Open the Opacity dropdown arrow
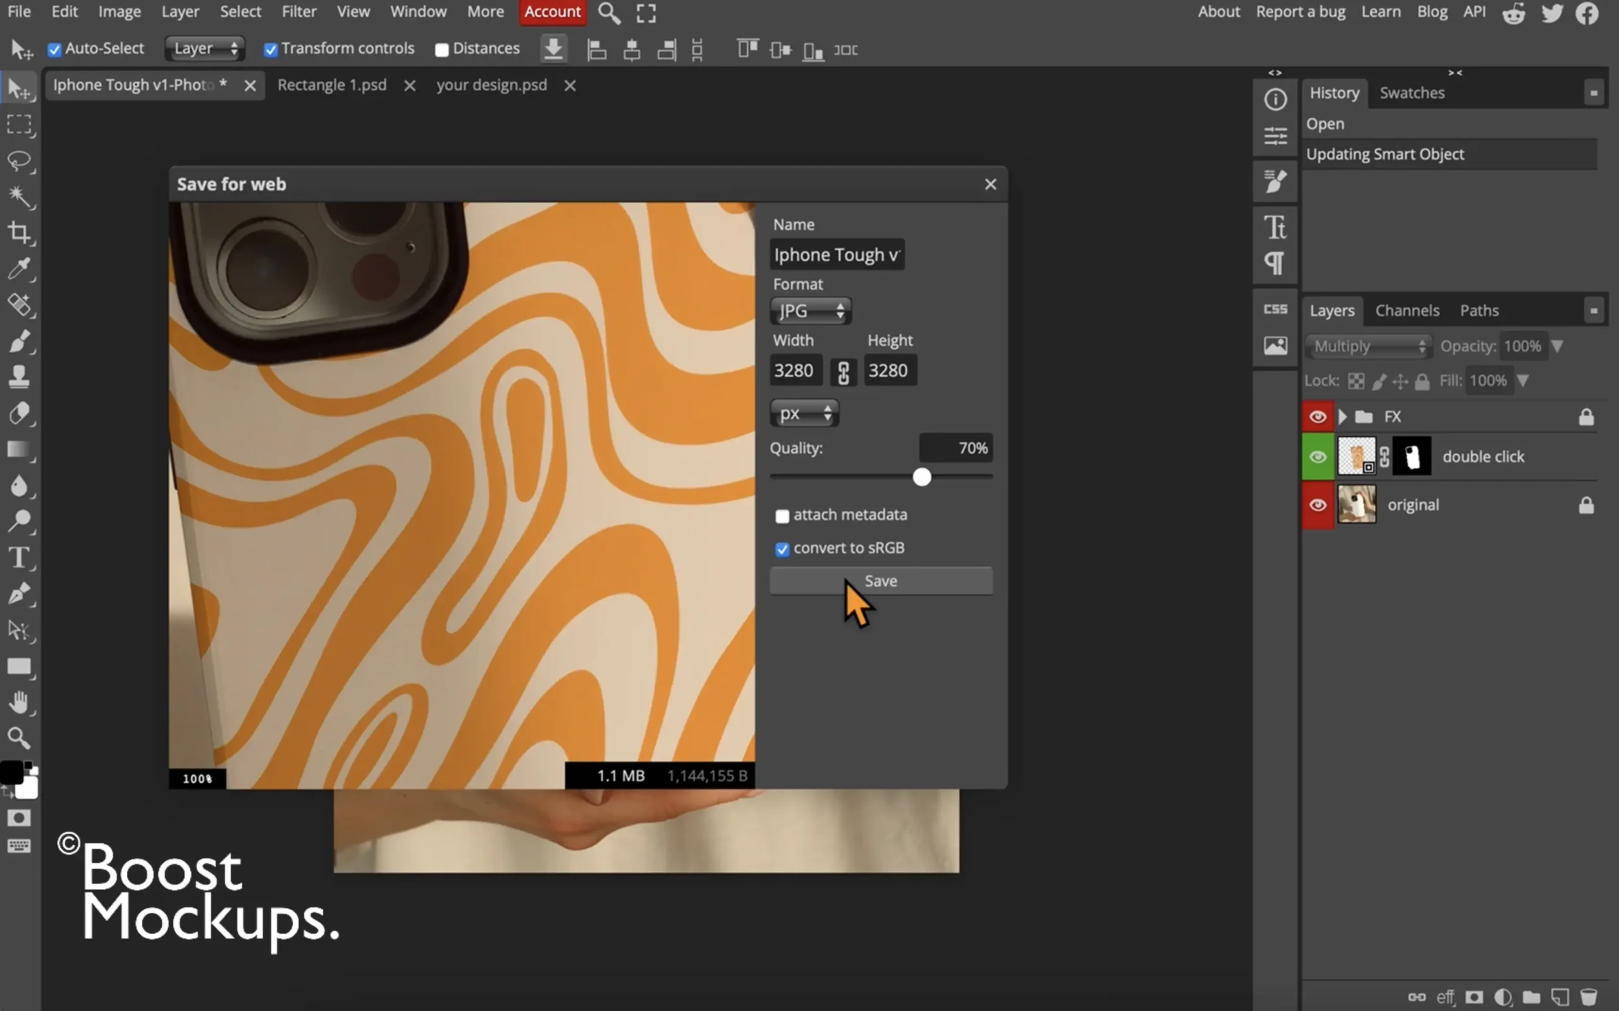 [1557, 346]
